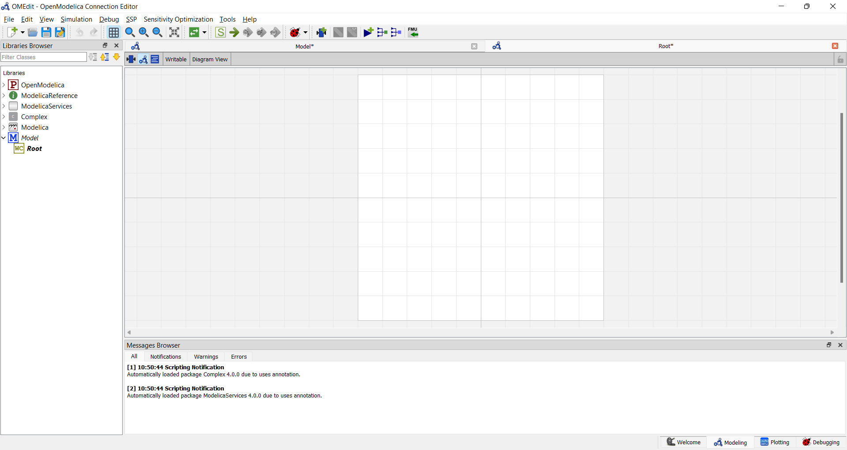The height and width of the screenshot is (450, 847).
Task: Open the model file folder icon
Action: point(32,32)
